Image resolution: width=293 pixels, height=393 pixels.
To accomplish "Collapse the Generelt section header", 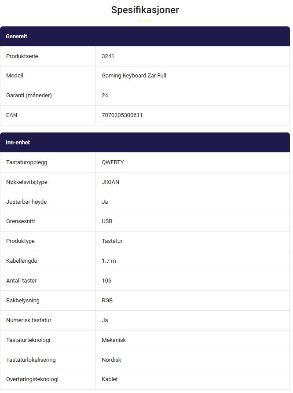I will tap(145, 37).
